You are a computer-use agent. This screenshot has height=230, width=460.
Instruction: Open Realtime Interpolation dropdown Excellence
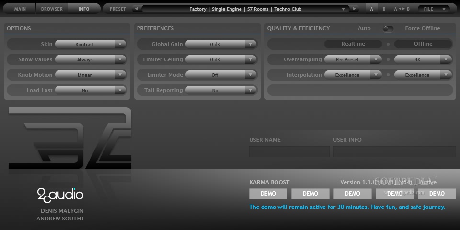click(x=353, y=75)
